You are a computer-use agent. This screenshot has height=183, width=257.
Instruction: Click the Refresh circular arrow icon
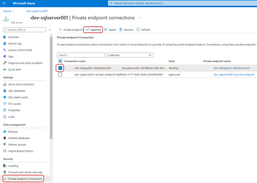tap(138, 30)
